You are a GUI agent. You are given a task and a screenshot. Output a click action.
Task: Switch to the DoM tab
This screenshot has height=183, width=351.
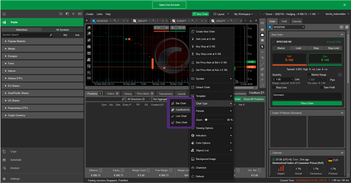[284, 21]
